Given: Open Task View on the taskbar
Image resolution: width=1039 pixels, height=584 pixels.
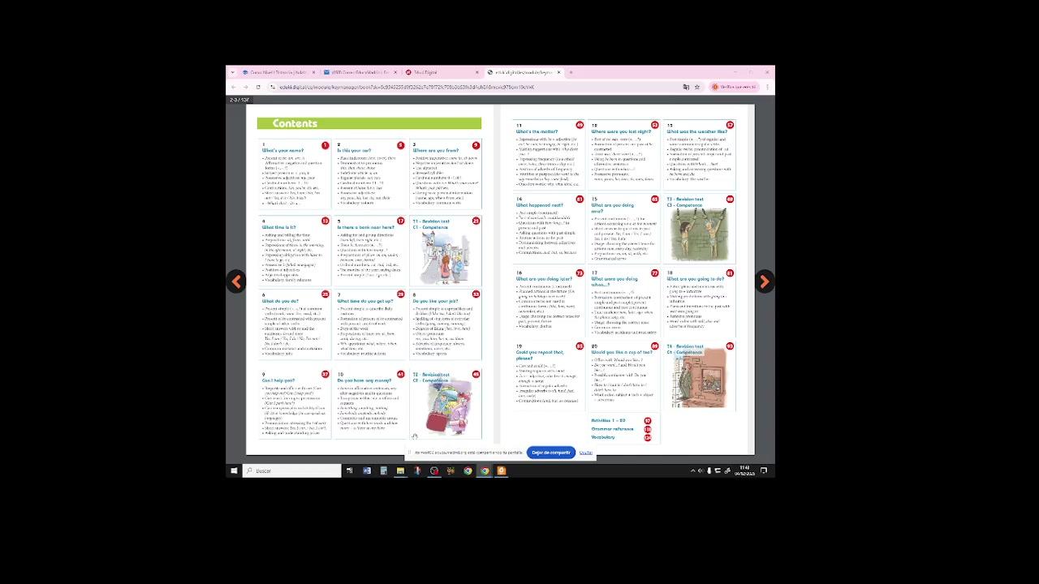Looking at the screenshot, I should click(x=349, y=470).
